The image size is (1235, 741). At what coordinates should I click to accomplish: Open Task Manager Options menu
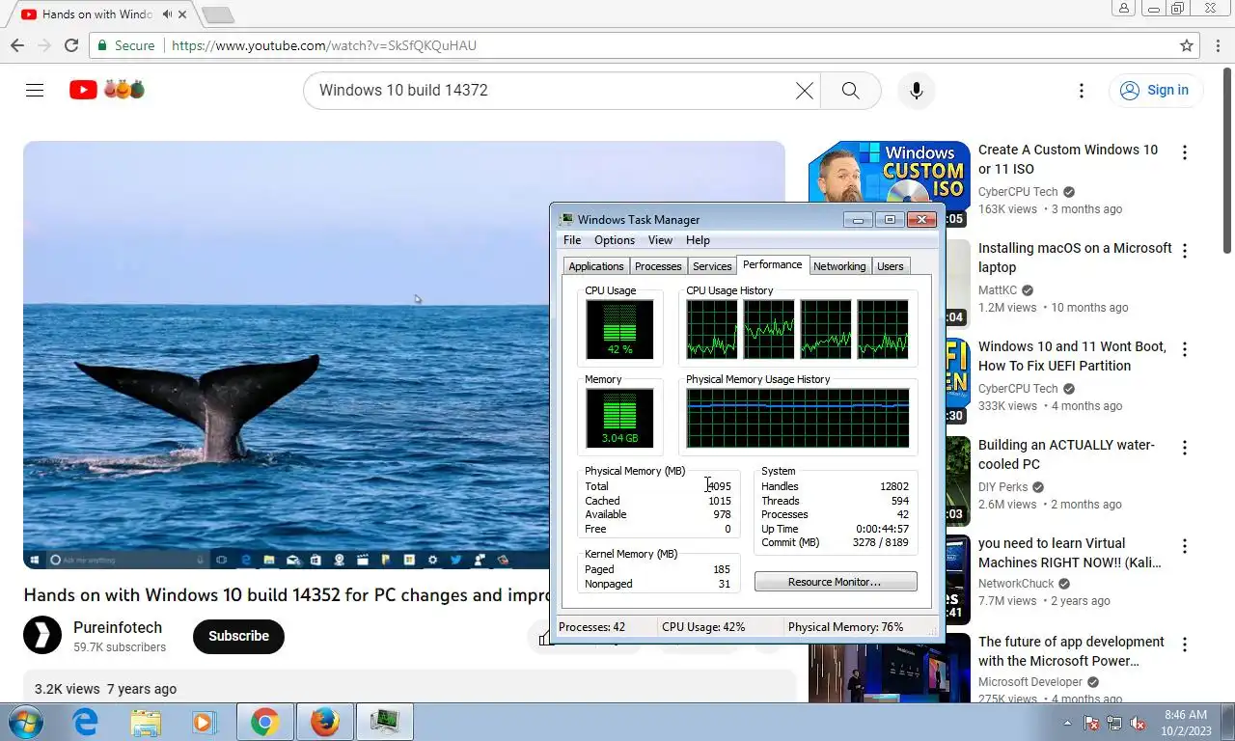[615, 240]
